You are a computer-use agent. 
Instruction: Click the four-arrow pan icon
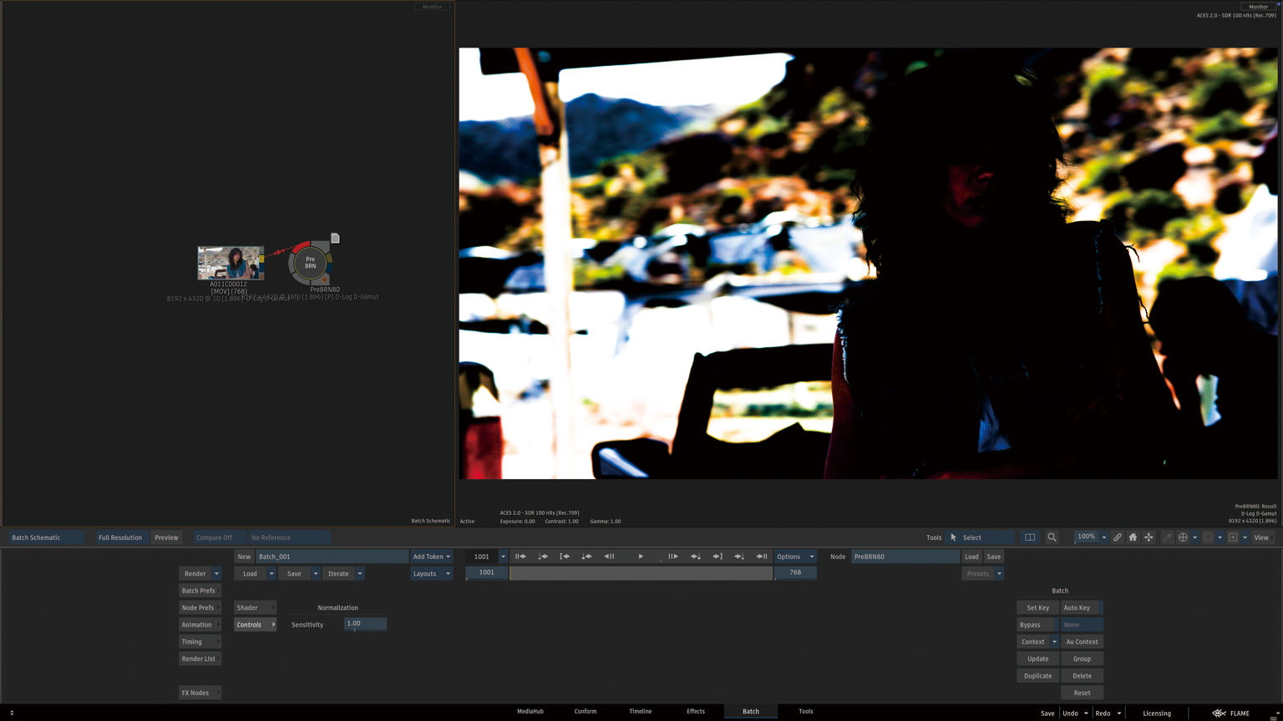pos(1149,537)
